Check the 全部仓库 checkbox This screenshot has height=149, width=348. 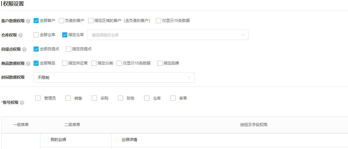(x=36, y=35)
